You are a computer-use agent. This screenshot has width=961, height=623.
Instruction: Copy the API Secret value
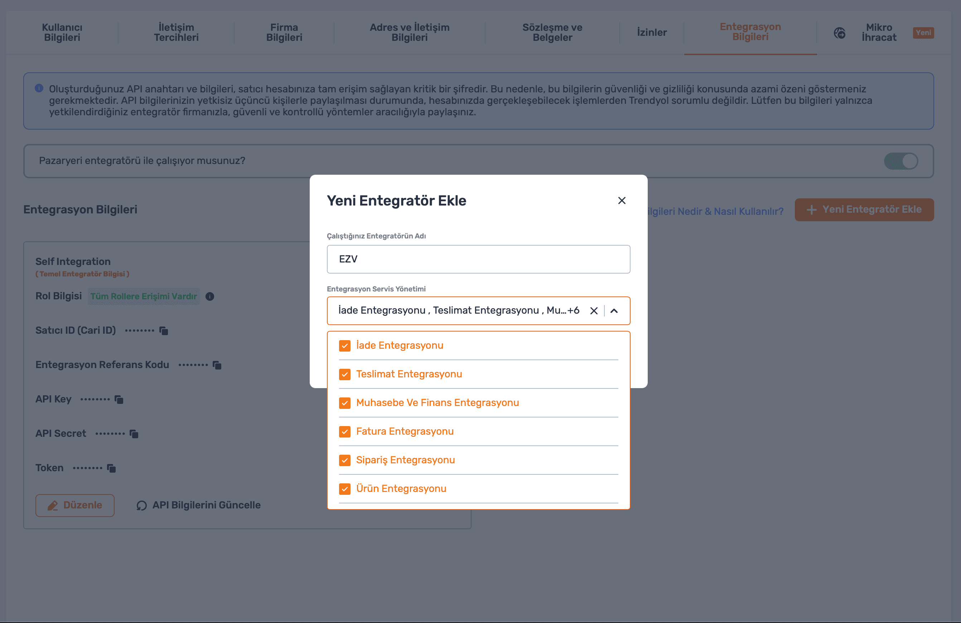click(x=134, y=434)
